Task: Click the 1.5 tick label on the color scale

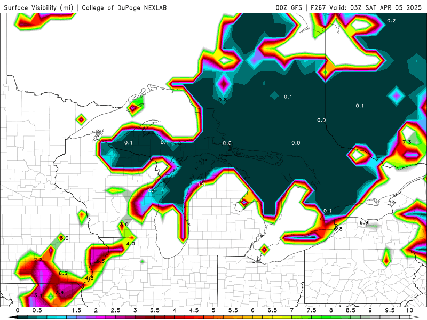Action: coord(76,310)
